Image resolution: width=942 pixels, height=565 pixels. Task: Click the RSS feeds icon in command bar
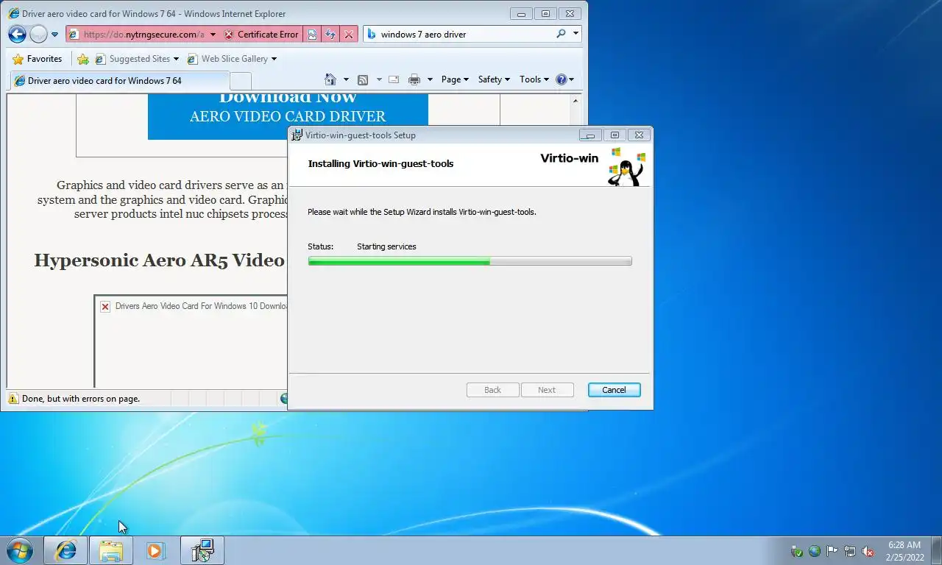point(363,79)
